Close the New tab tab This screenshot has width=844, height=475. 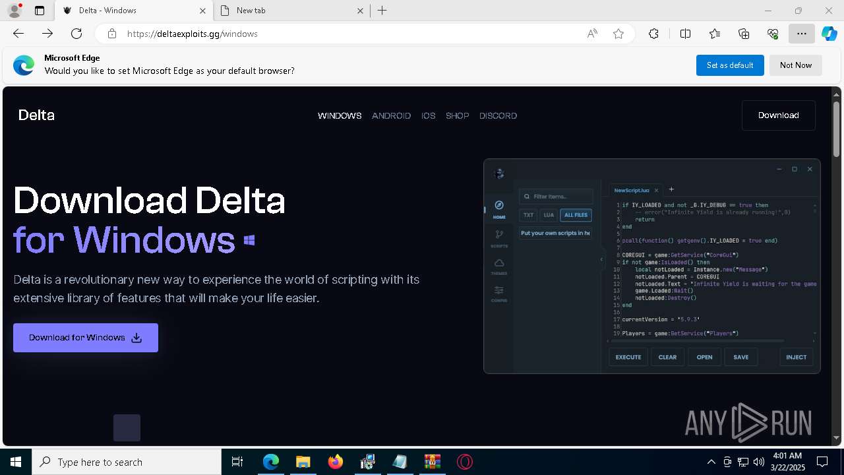[361, 11]
